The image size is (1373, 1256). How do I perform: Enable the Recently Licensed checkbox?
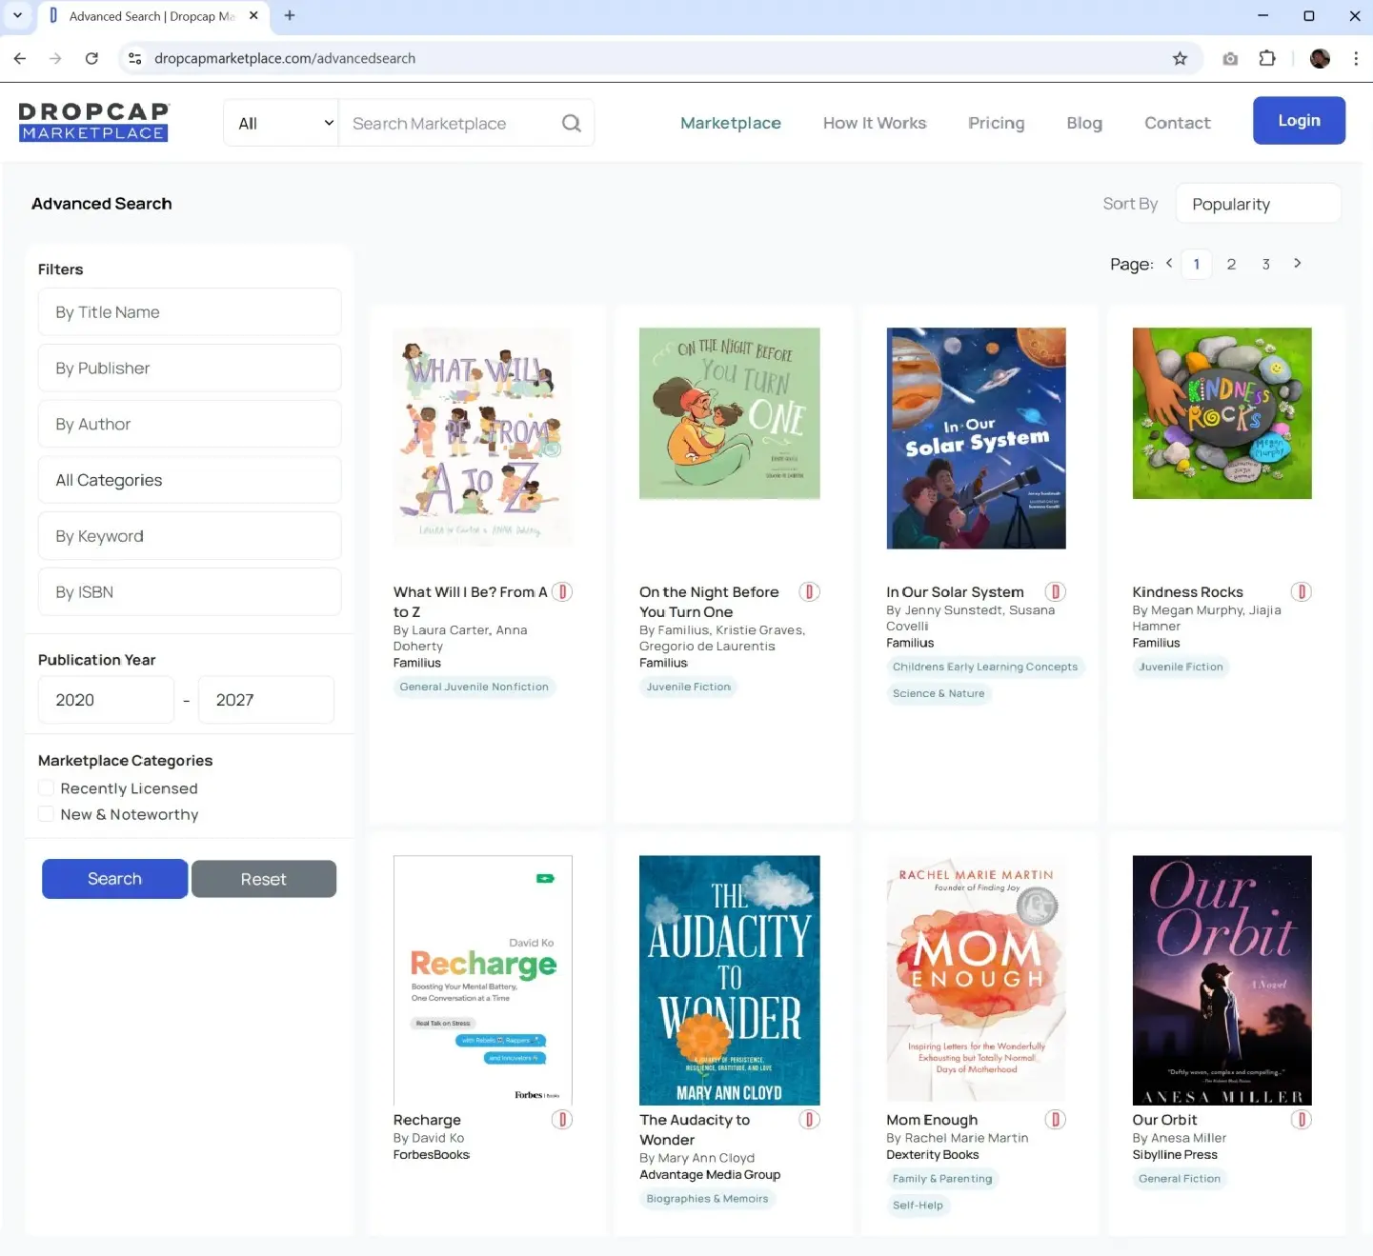click(x=46, y=788)
